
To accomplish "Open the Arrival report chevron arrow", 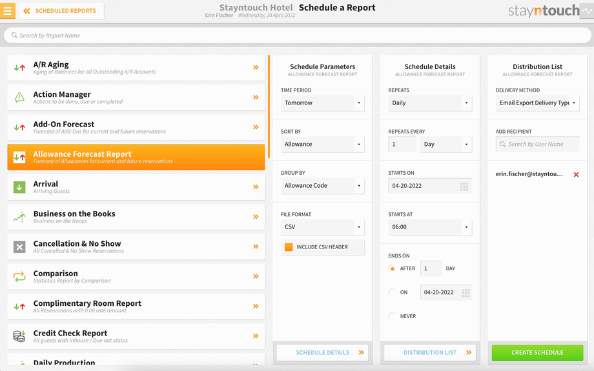I will click(x=256, y=186).
